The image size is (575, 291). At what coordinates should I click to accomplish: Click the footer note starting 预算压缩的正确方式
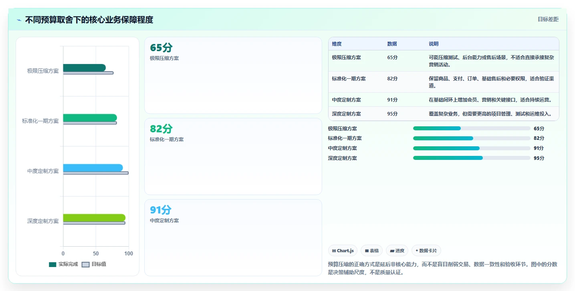[442, 269]
